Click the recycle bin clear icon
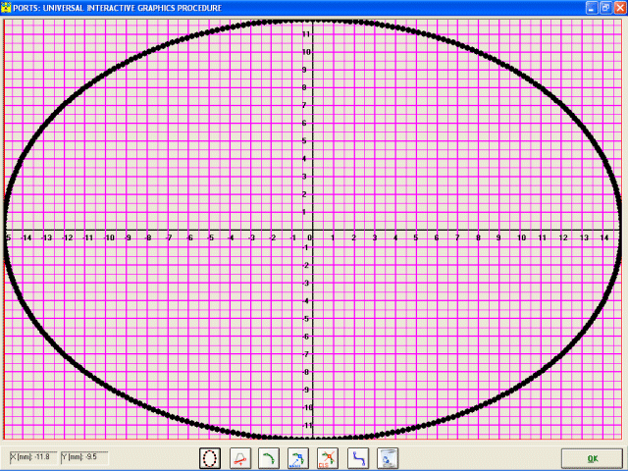This screenshot has width=628, height=471. 388,458
